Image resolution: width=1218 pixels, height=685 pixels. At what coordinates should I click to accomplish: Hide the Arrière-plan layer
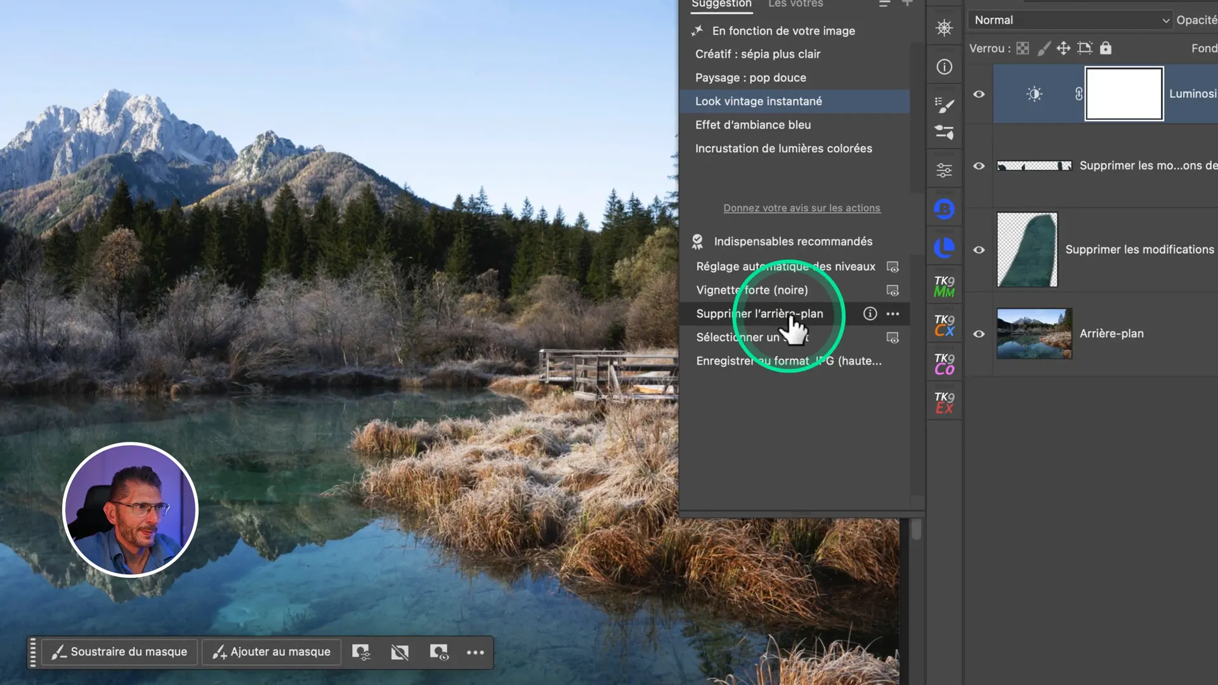coord(979,334)
